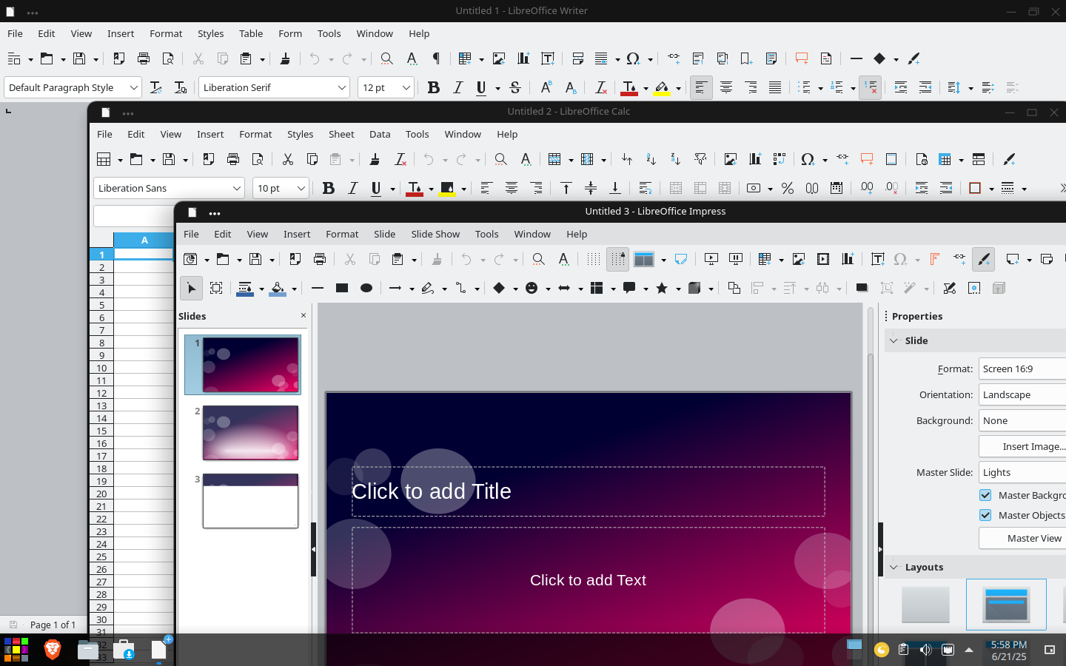This screenshot has height=666, width=1066.
Task: Toggle Display Grid in Impress toolbar
Action: click(593, 259)
